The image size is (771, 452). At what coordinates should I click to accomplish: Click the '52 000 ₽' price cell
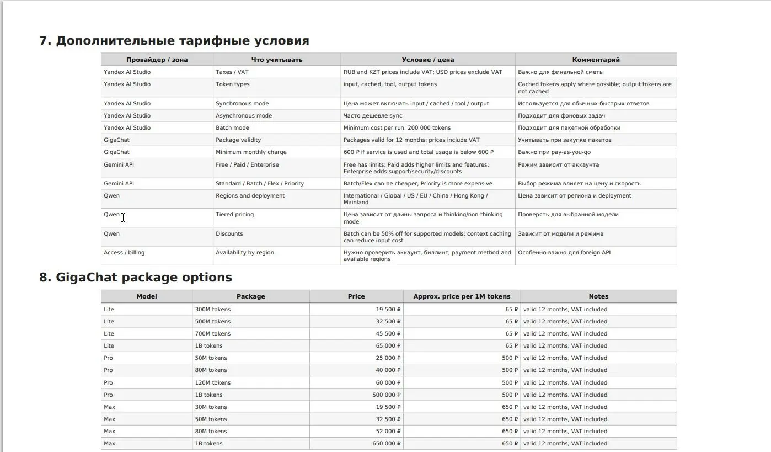[356, 432]
